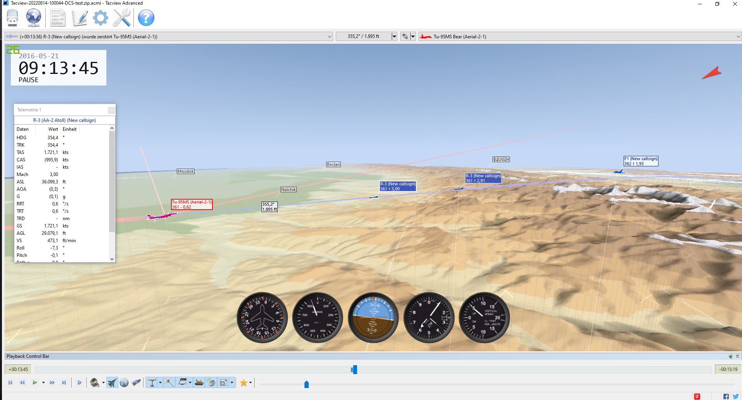742x400 pixels.
Task: Select the Mach row in telemetry
Action: click(x=62, y=174)
